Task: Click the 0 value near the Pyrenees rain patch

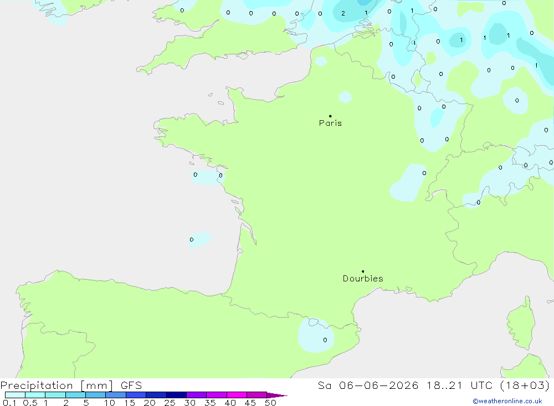Action: click(325, 340)
